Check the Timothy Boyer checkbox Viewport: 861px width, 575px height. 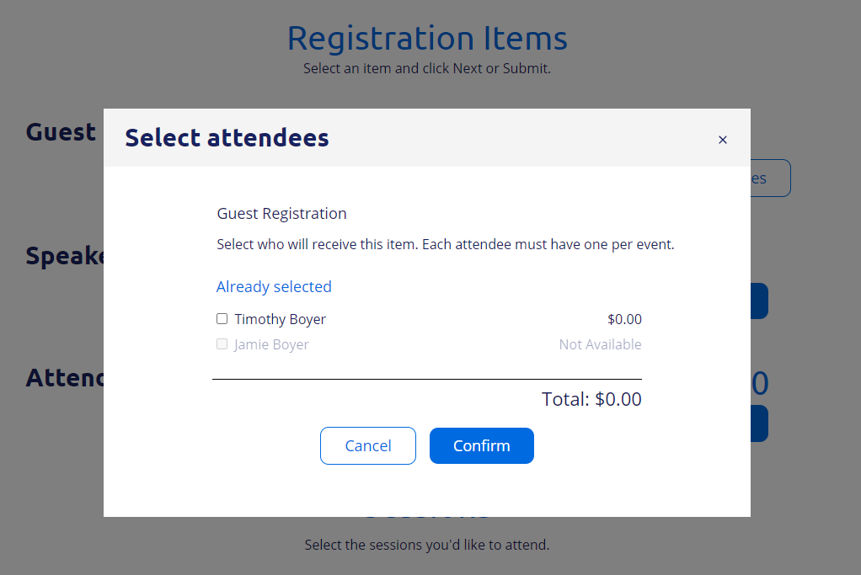pos(222,319)
